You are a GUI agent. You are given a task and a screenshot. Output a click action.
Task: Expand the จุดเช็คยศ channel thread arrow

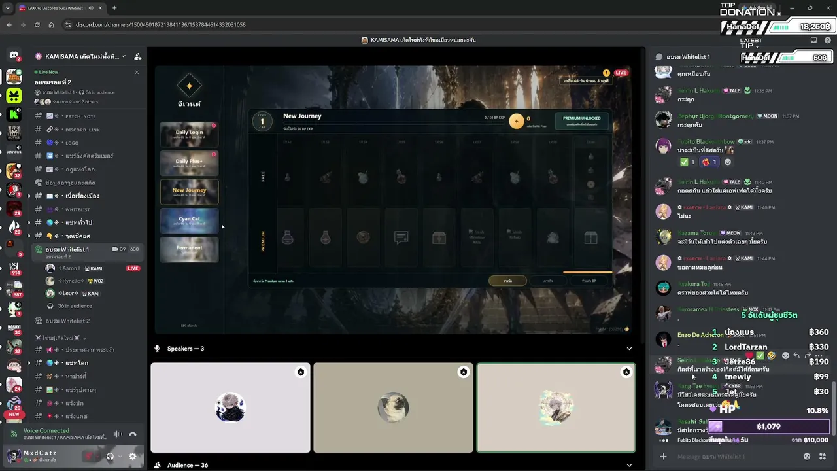point(29,236)
